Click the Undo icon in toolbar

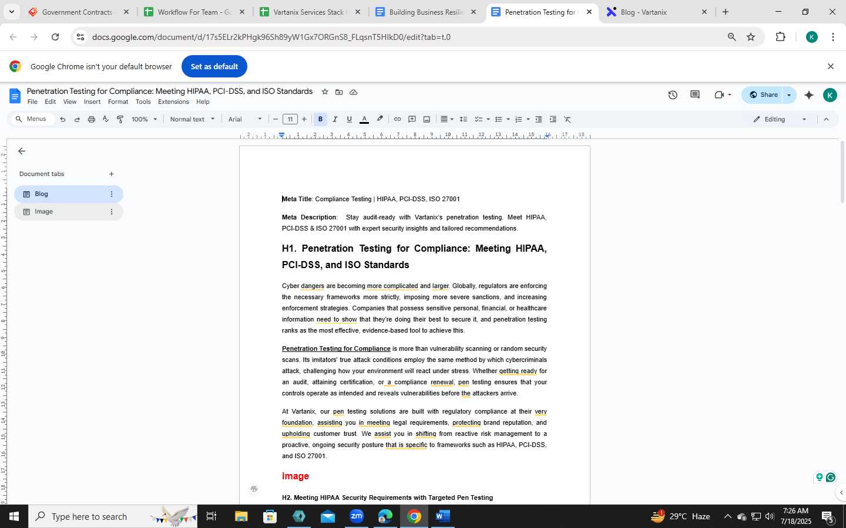pyautogui.click(x=63, y=119)
